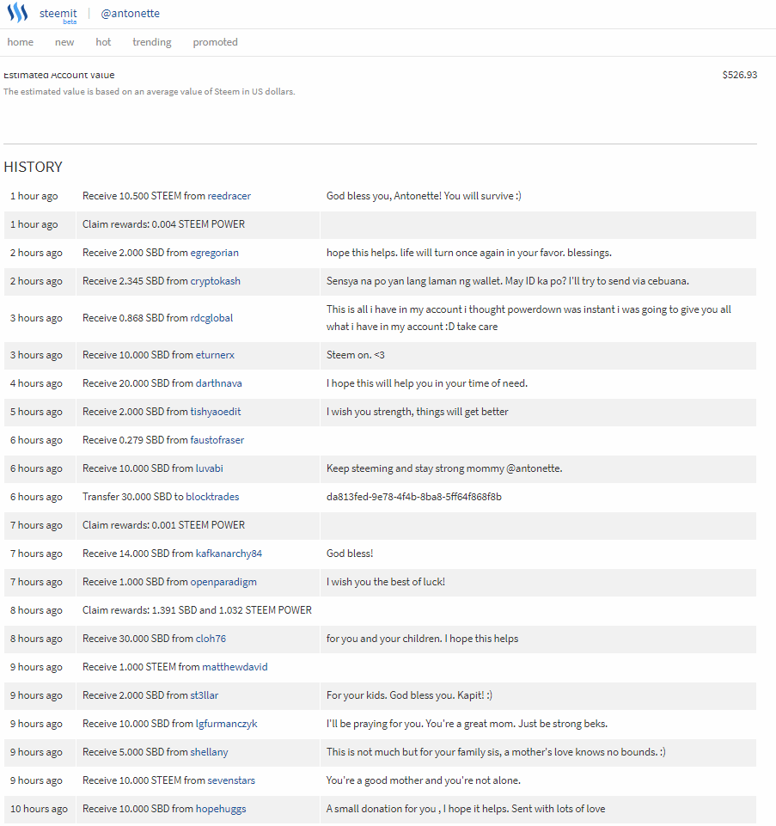The width and height of the screenshot is (776, 826).
Task: View the trending tab
Action: [151, 42]
